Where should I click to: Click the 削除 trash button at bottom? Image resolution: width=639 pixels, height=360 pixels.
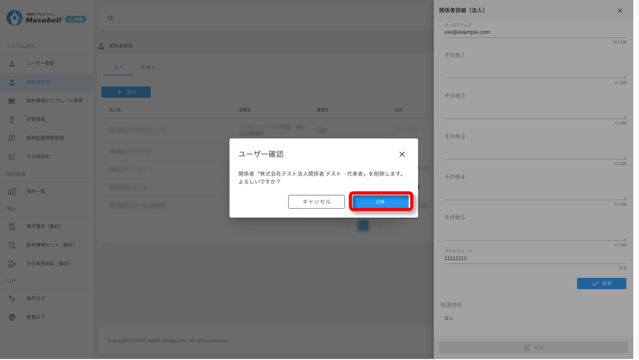[533, 347]
